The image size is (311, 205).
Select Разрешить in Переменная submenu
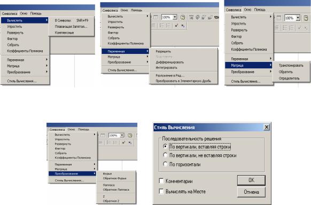pos(183,51)
